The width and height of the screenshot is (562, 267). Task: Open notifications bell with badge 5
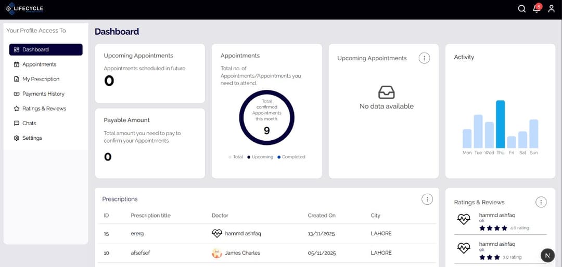coord(537,9)
